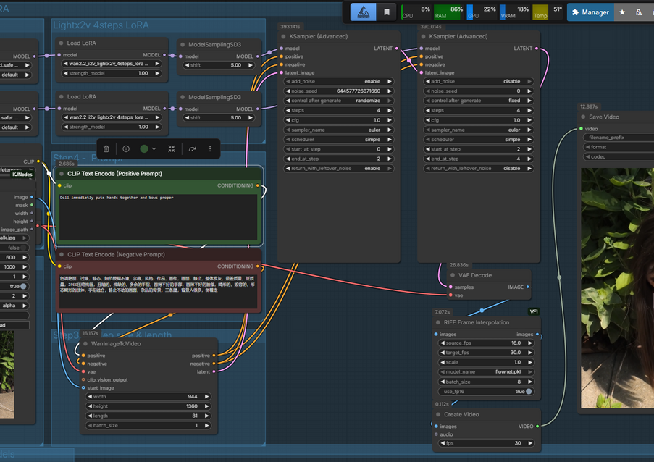Open the ComfyUI Manager
Image resolution: width=654 pixels, height=462 pixels.
click(x=590, y=12)
